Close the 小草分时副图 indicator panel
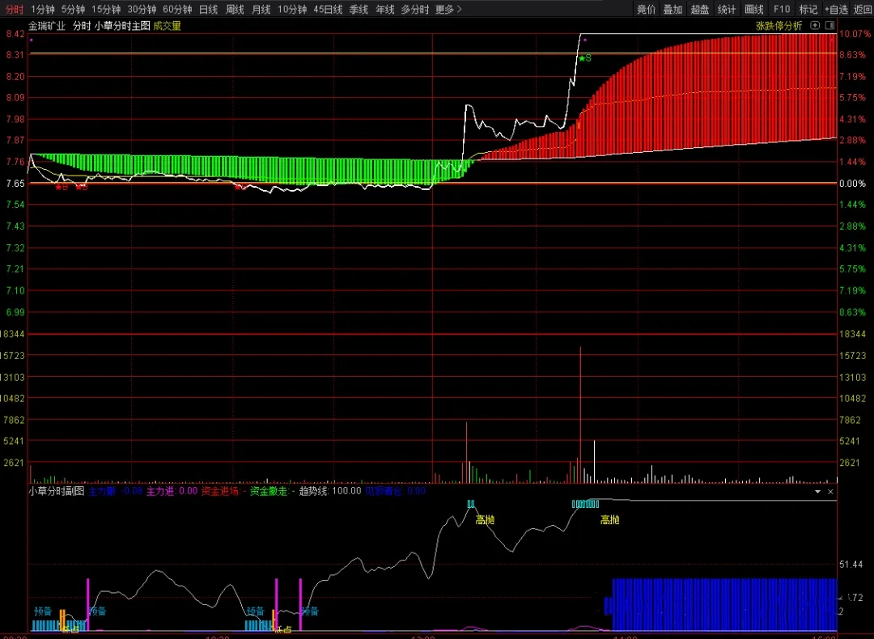Screen dimensions: 874x639 [830, 491]
